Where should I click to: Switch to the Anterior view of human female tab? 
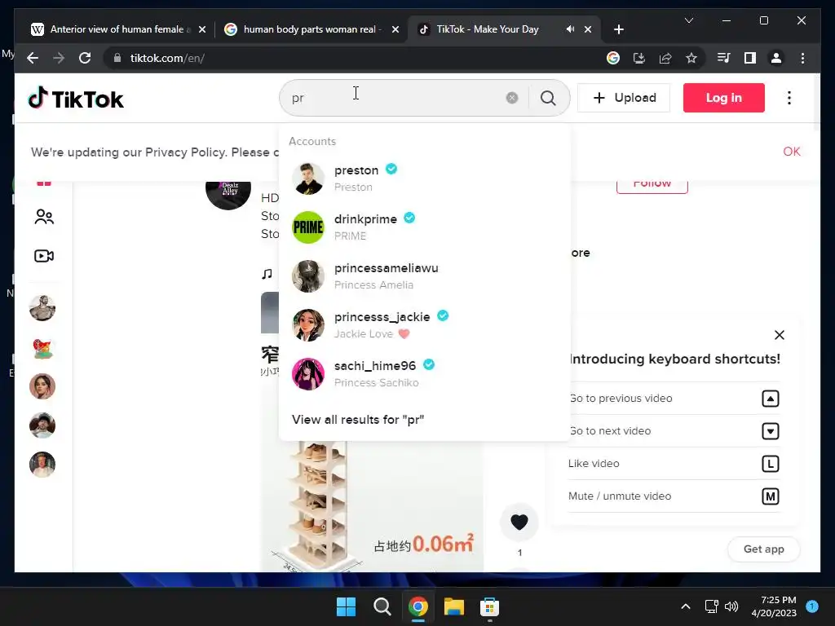coord(118,29)
